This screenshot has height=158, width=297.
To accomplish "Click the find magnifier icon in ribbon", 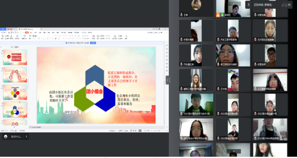I will pyautogui.click(x=119, y=36).
